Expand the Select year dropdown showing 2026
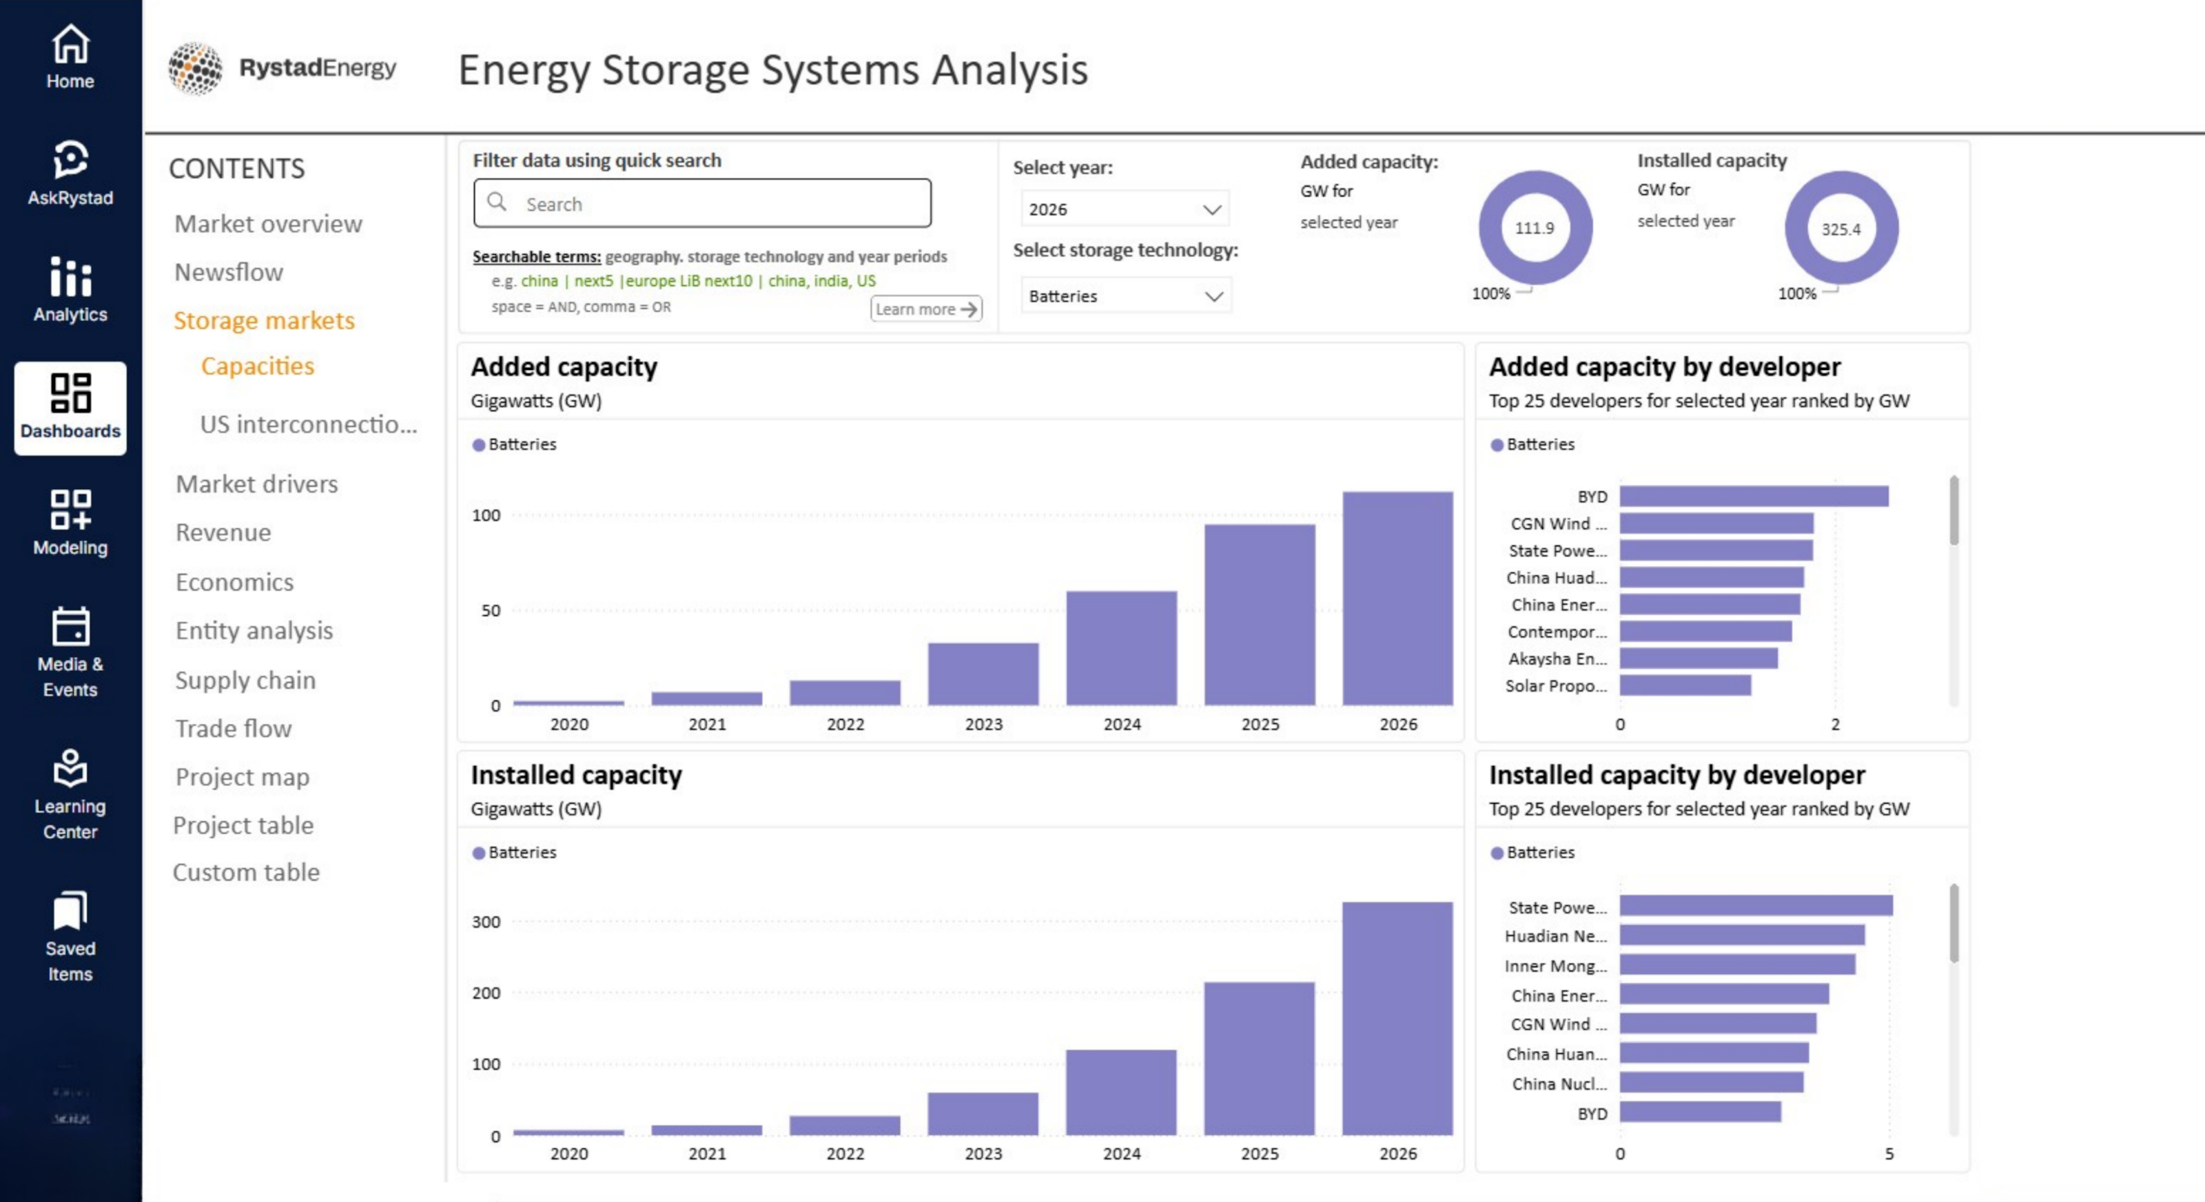This screenshot has width=2205, height=1202. (1125, 209)
